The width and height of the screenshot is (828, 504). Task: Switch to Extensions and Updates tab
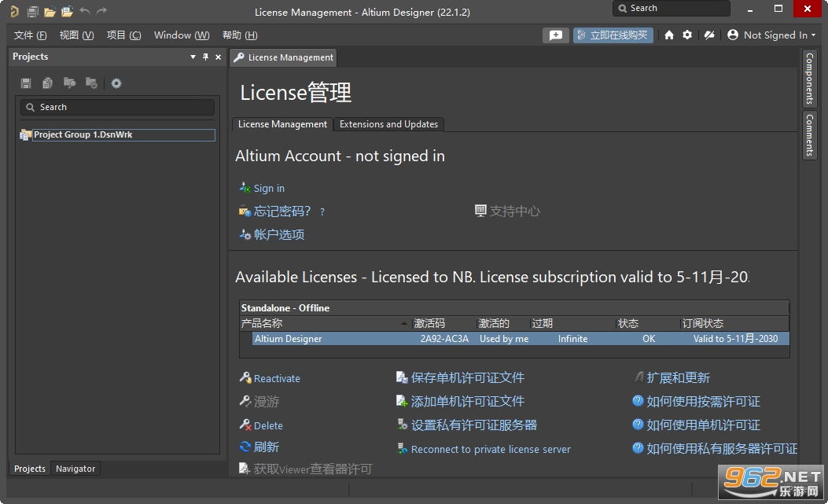[388, 124]
